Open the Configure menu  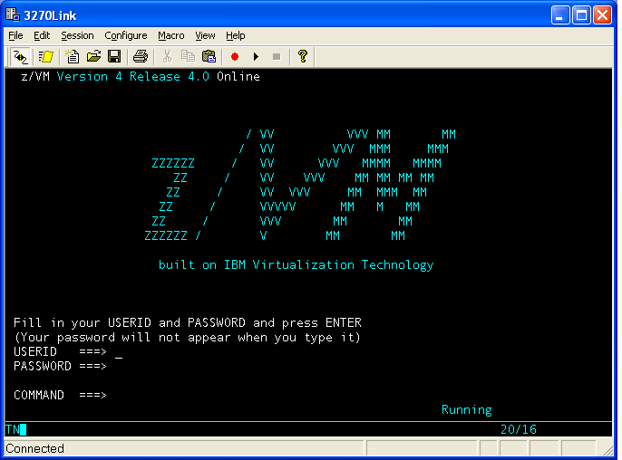pos(126,35)
